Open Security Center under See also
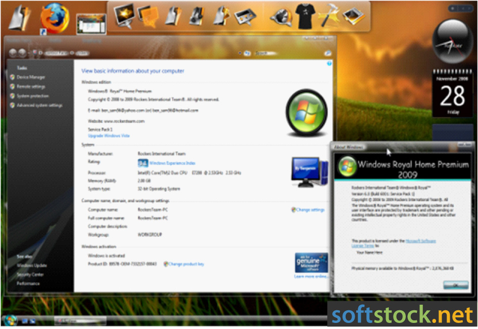This screenshot has height=329, width=478. point(30,275)
